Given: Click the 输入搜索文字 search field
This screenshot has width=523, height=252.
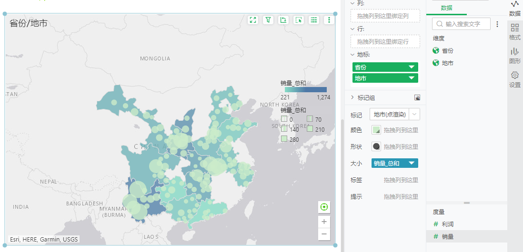Looking at the screenshot, I should (462, 23).
